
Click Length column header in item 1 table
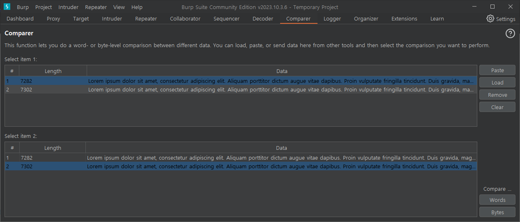pos(53,71)
